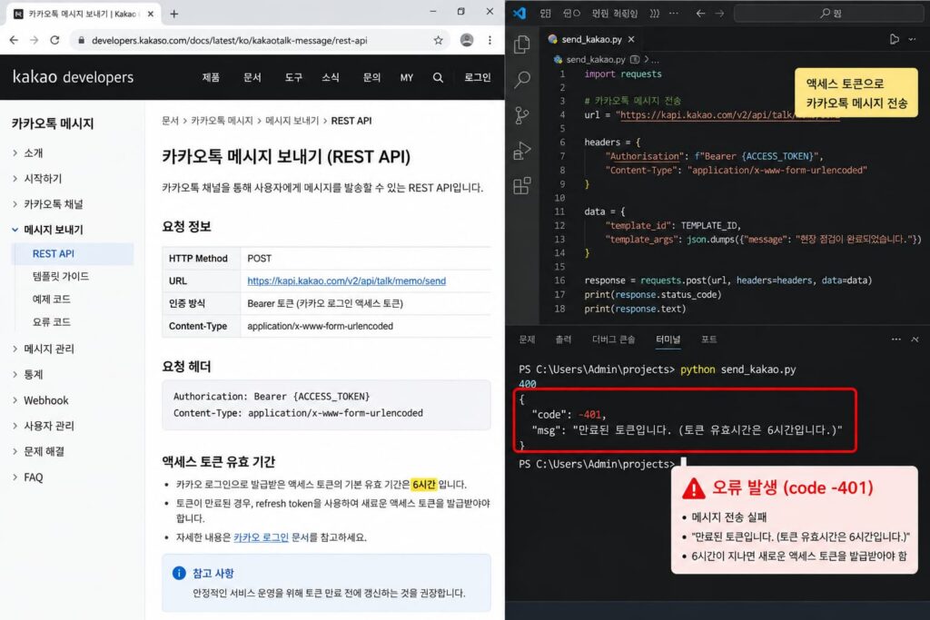
Task: Click the kakao developers logo
Action: click(73, 77)
